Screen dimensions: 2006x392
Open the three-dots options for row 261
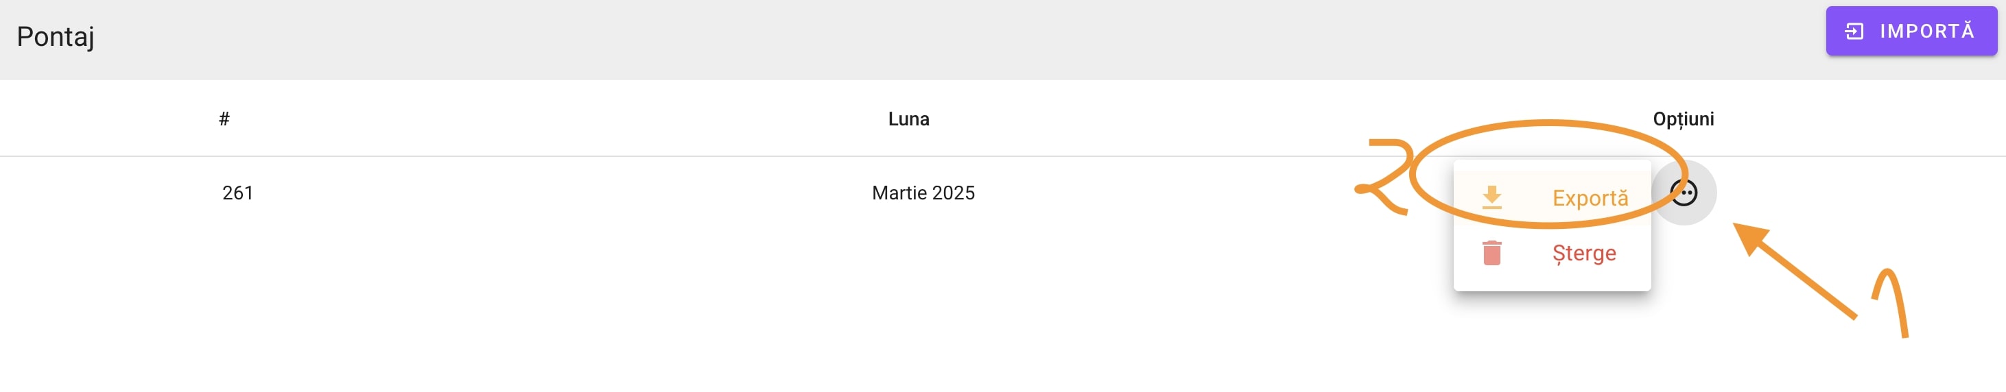tap(1684, 193)
